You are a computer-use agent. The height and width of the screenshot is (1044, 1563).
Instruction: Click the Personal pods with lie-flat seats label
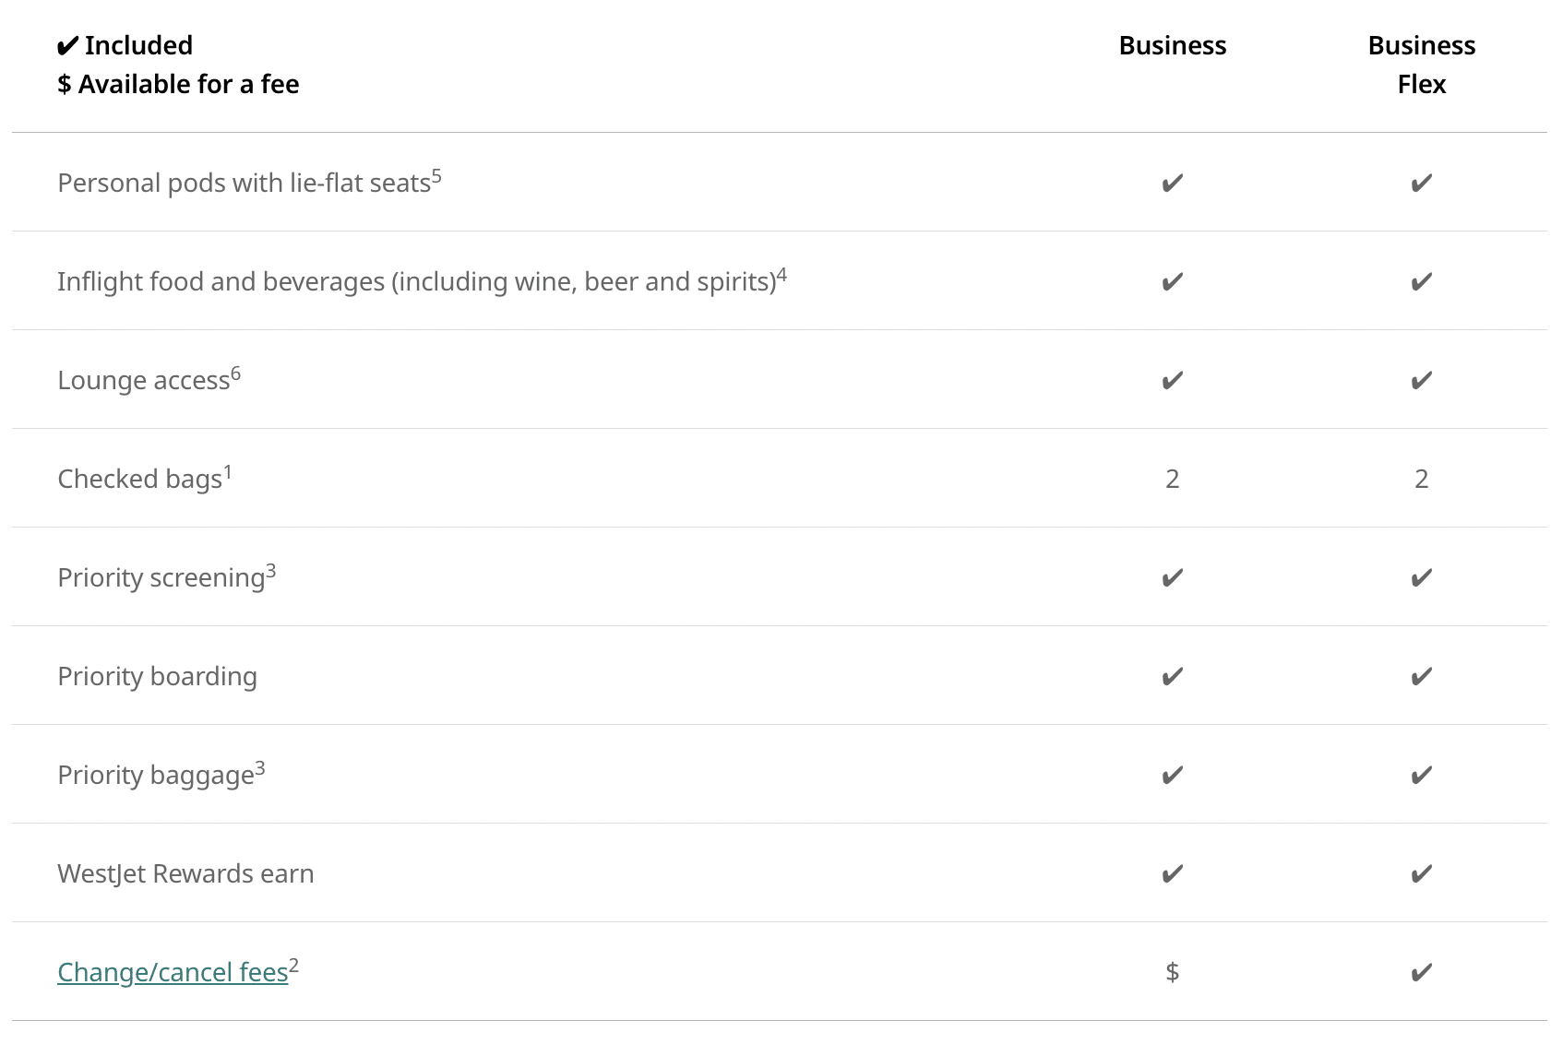pyautogui.click(x=244, y=183)
